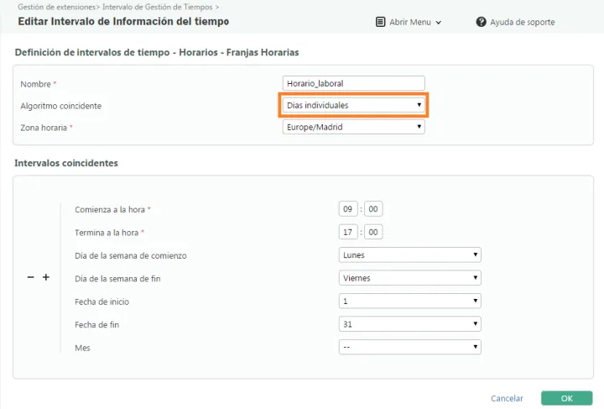
Task: Expand the Zona horaria dropdown
Action: [354, 127]
